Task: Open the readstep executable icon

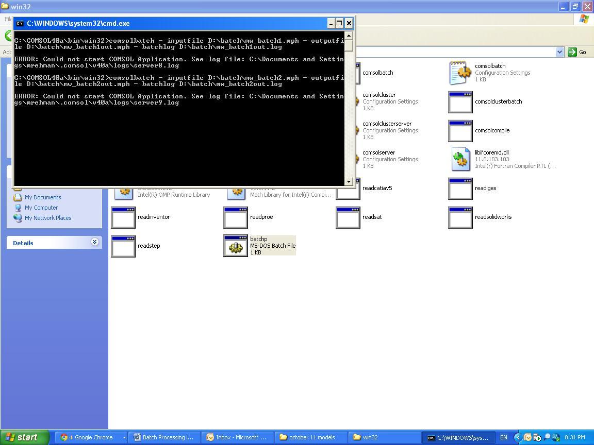Action: pyautogui.click(x=123, y=246)
